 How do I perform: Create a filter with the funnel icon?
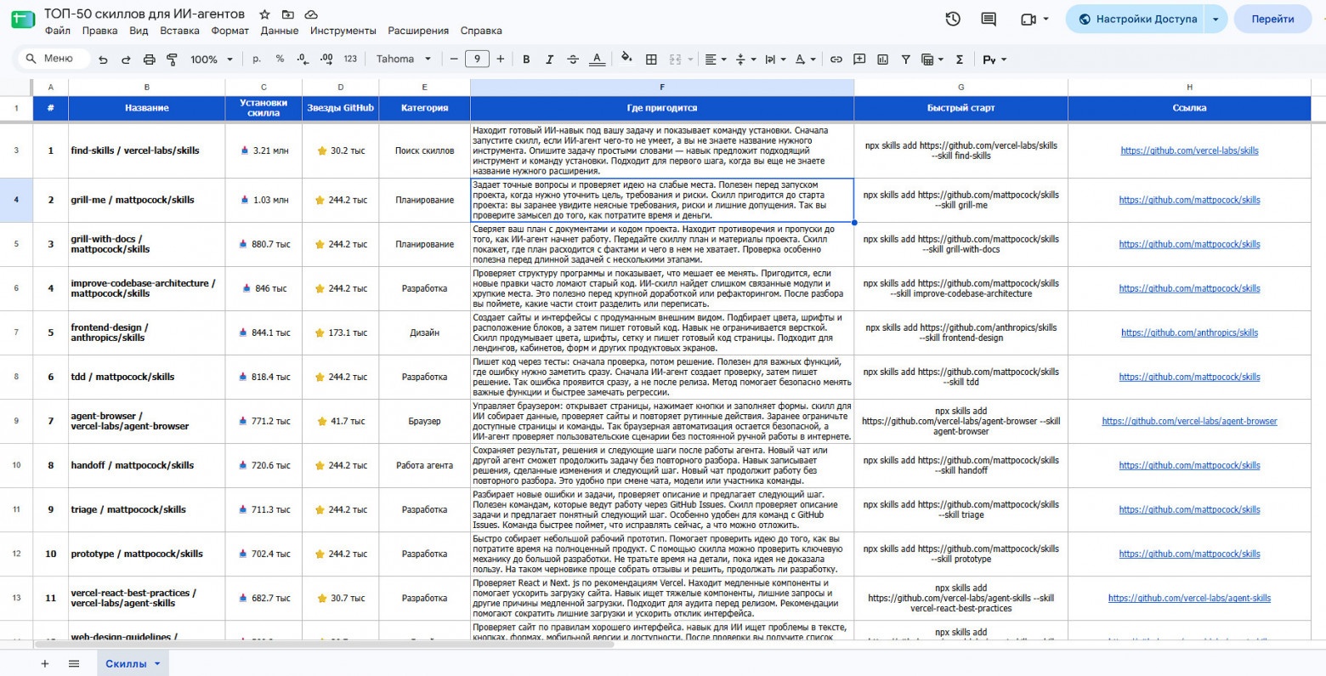click(905, 60)
